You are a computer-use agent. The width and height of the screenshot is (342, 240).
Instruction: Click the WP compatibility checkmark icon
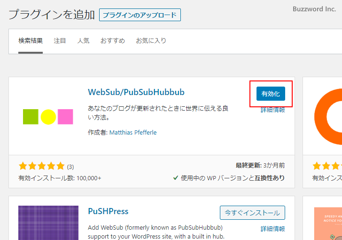176,178
